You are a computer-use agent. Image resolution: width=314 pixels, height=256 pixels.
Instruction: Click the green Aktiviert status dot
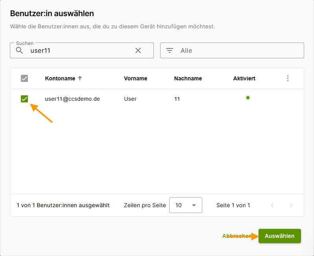pos(248,98)
